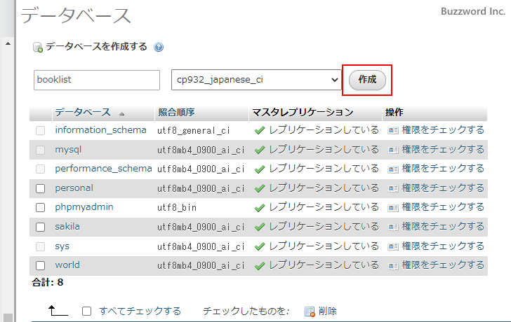Toggle the すべてチェックする checkbox
511x322 pixels.
[87, 311]
